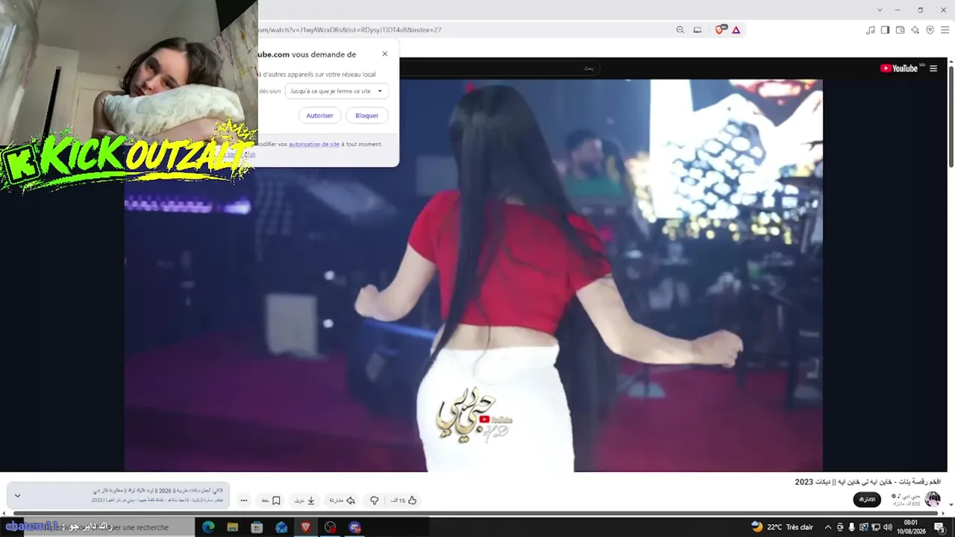The image size is (955, 537).
Task: Open the OBS Studio taskbar icon
Action: 331,527
